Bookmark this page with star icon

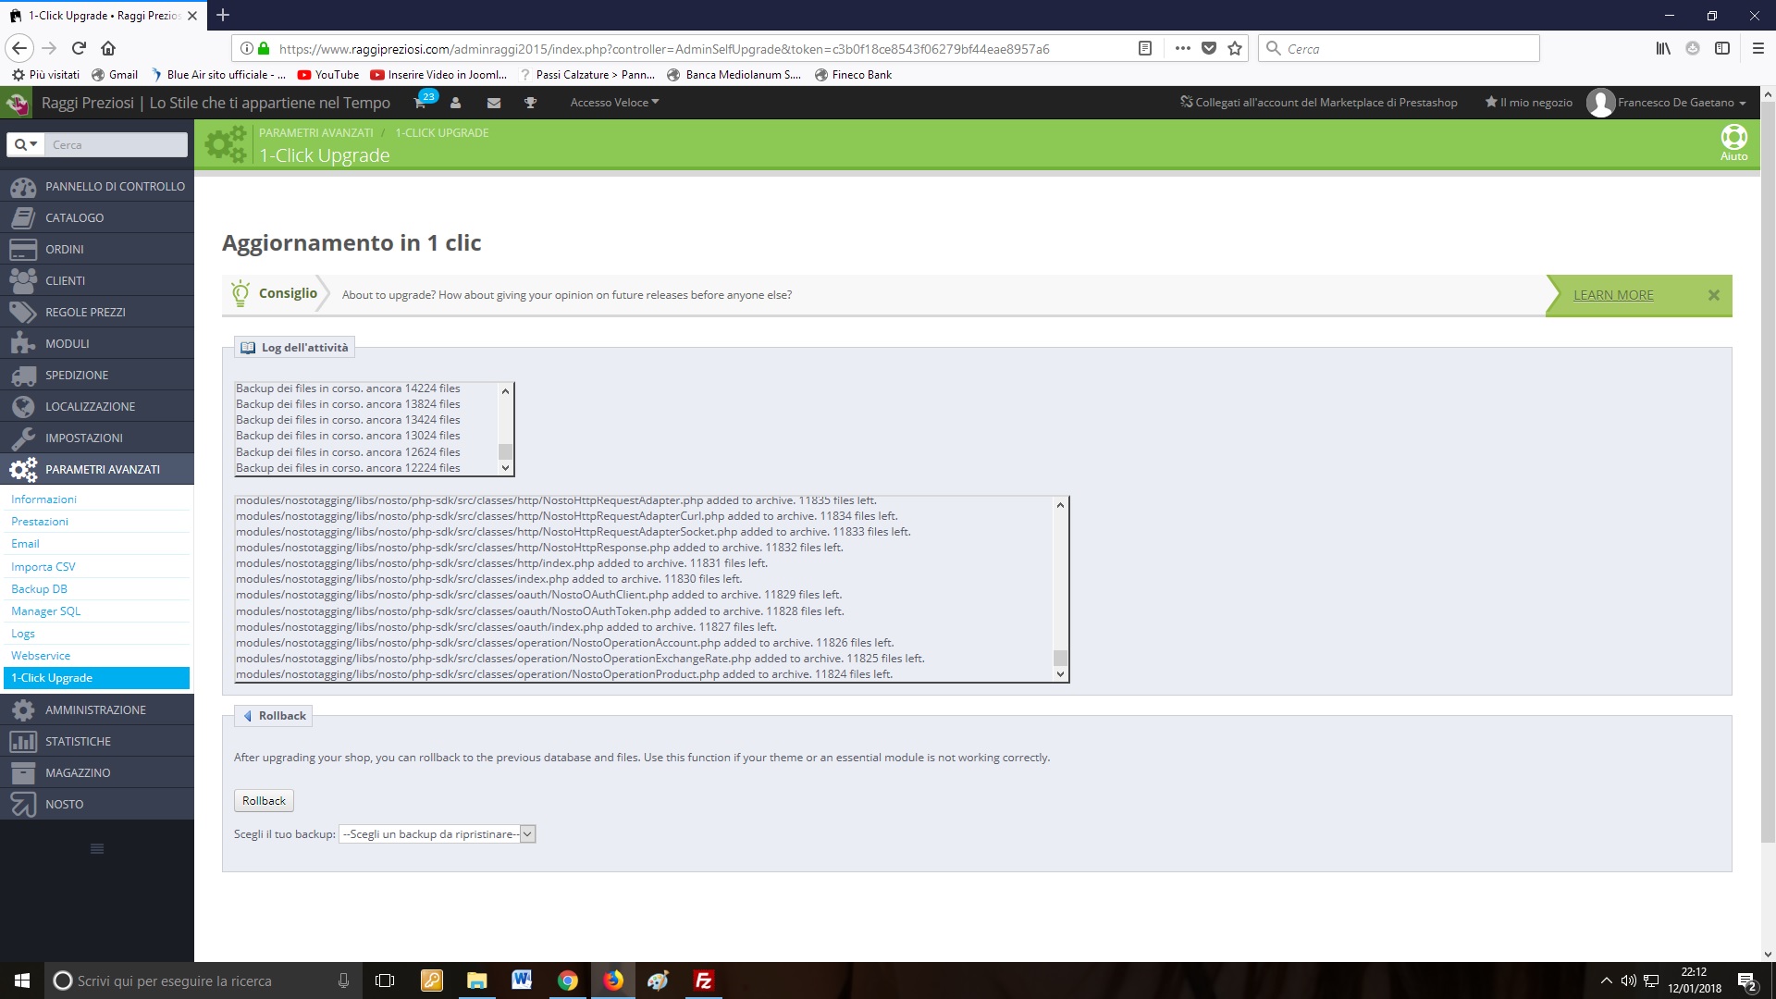1235,48
